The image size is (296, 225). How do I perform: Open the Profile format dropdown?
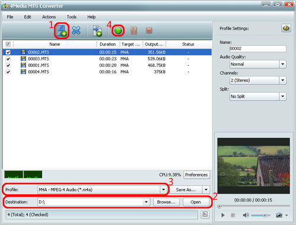tap(163, 189)
